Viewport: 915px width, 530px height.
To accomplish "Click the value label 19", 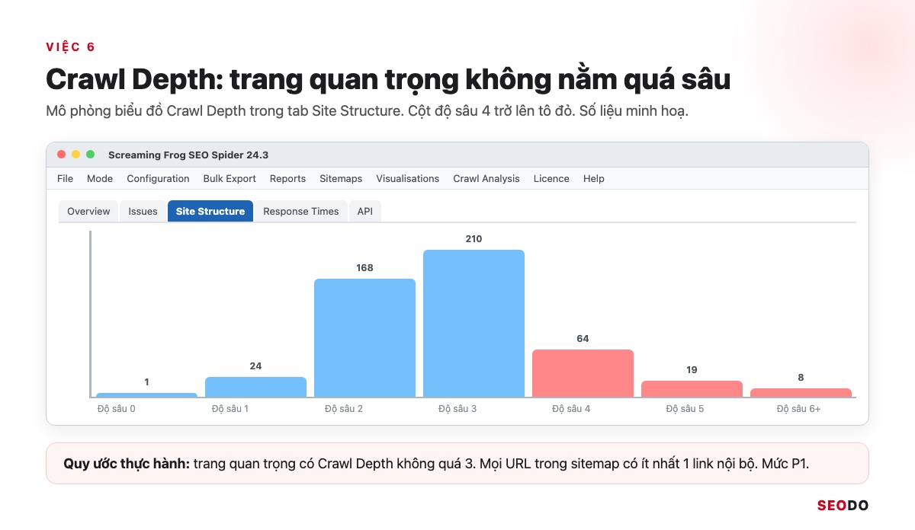I will [692, 370].
